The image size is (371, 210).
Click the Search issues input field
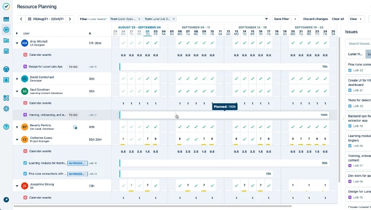(x=358, y=43)
